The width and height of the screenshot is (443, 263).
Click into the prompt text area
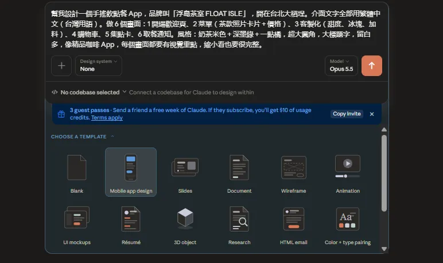(216, 29)
